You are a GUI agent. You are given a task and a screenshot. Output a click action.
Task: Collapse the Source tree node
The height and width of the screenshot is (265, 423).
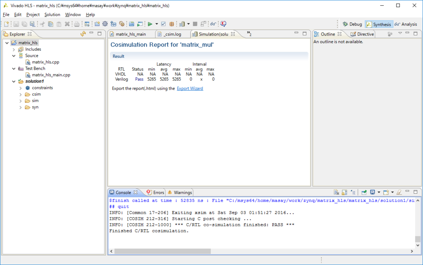point(14,56)
